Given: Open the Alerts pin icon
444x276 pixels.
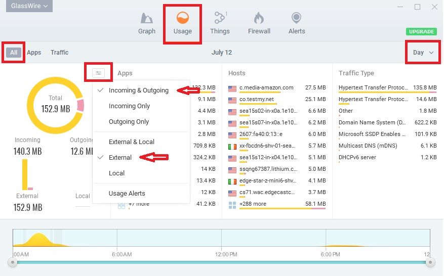Looking at the screenshot, I should [297, 19].
